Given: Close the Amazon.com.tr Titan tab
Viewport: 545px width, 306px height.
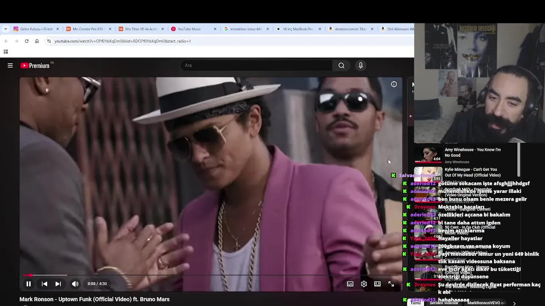Looking at the screenshot, I should pyautogui.click(x=372, y=29).
